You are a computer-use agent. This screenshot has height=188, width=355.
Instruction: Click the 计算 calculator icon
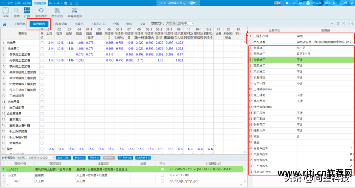click(27, 12)
